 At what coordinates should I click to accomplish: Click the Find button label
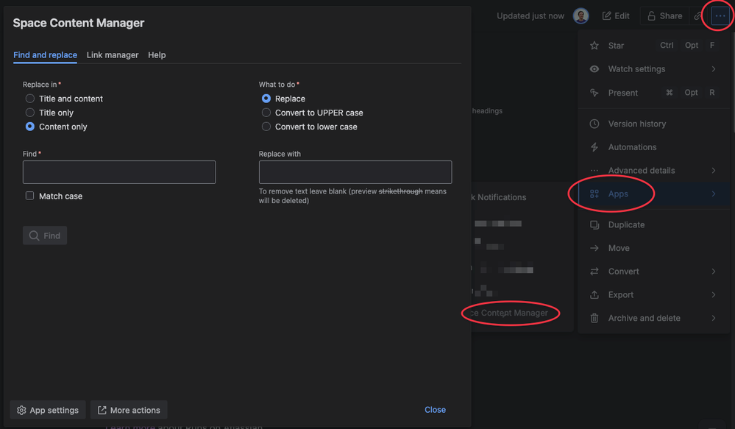click(52, 235)
